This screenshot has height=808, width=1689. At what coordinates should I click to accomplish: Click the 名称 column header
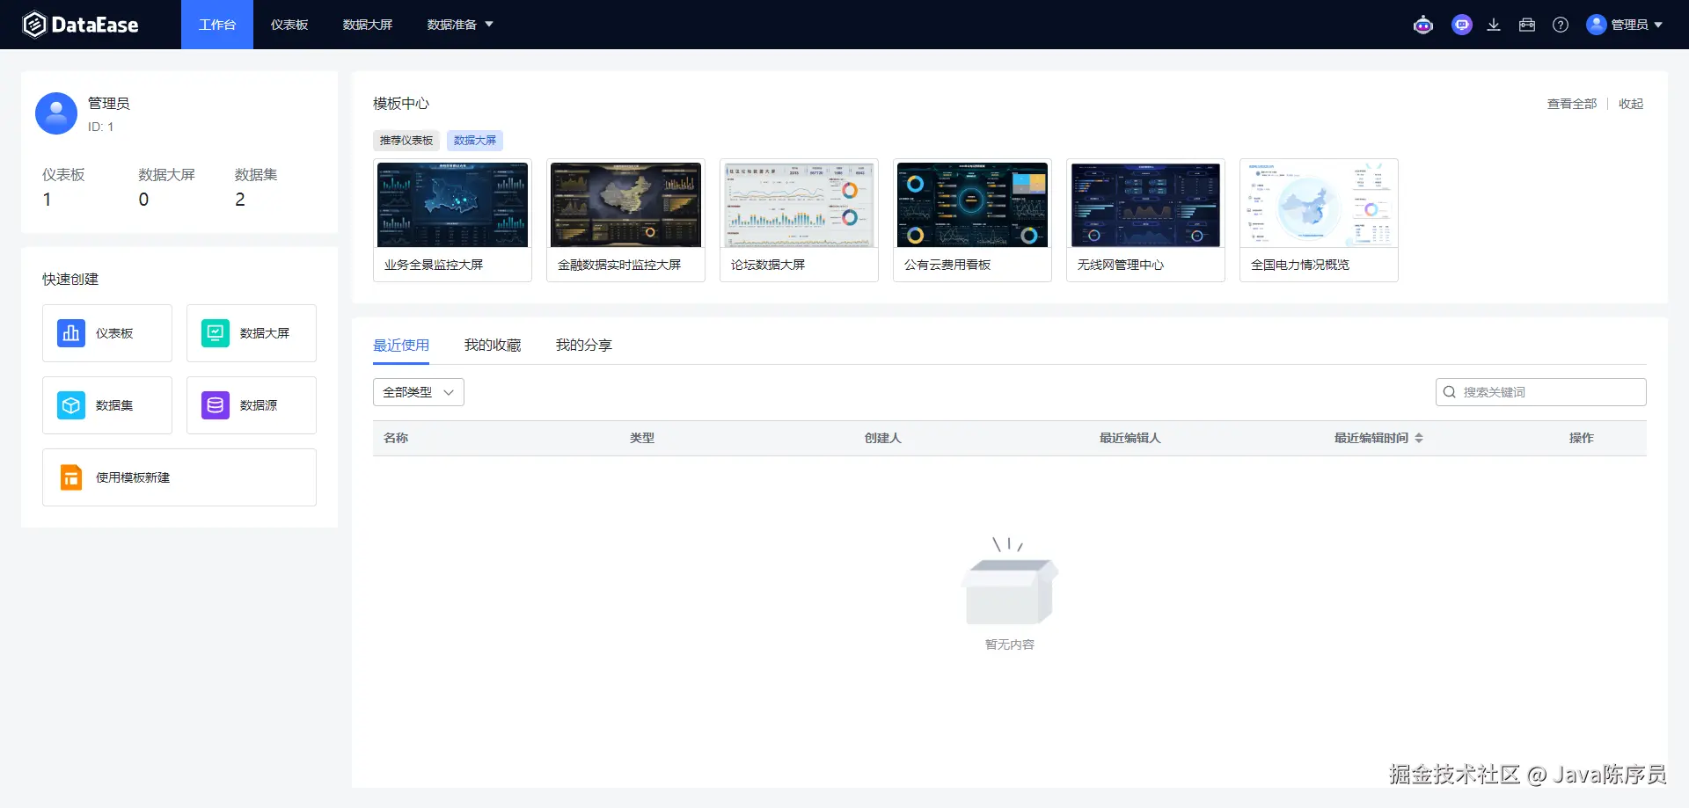(396, 438)
